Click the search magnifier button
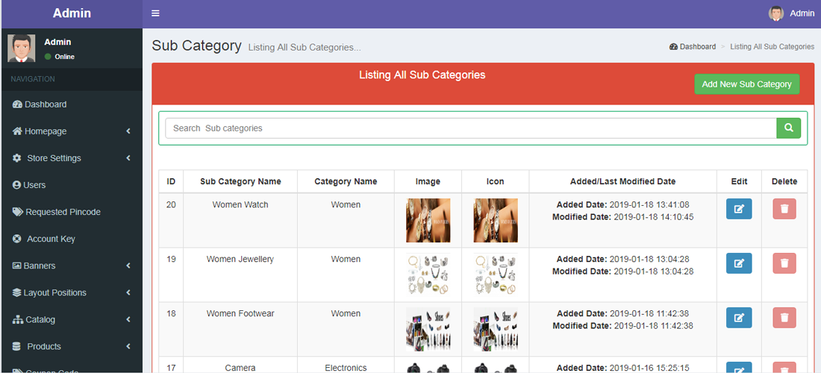The height and width of the screenshot is (373, 821). tap(789, 128)
